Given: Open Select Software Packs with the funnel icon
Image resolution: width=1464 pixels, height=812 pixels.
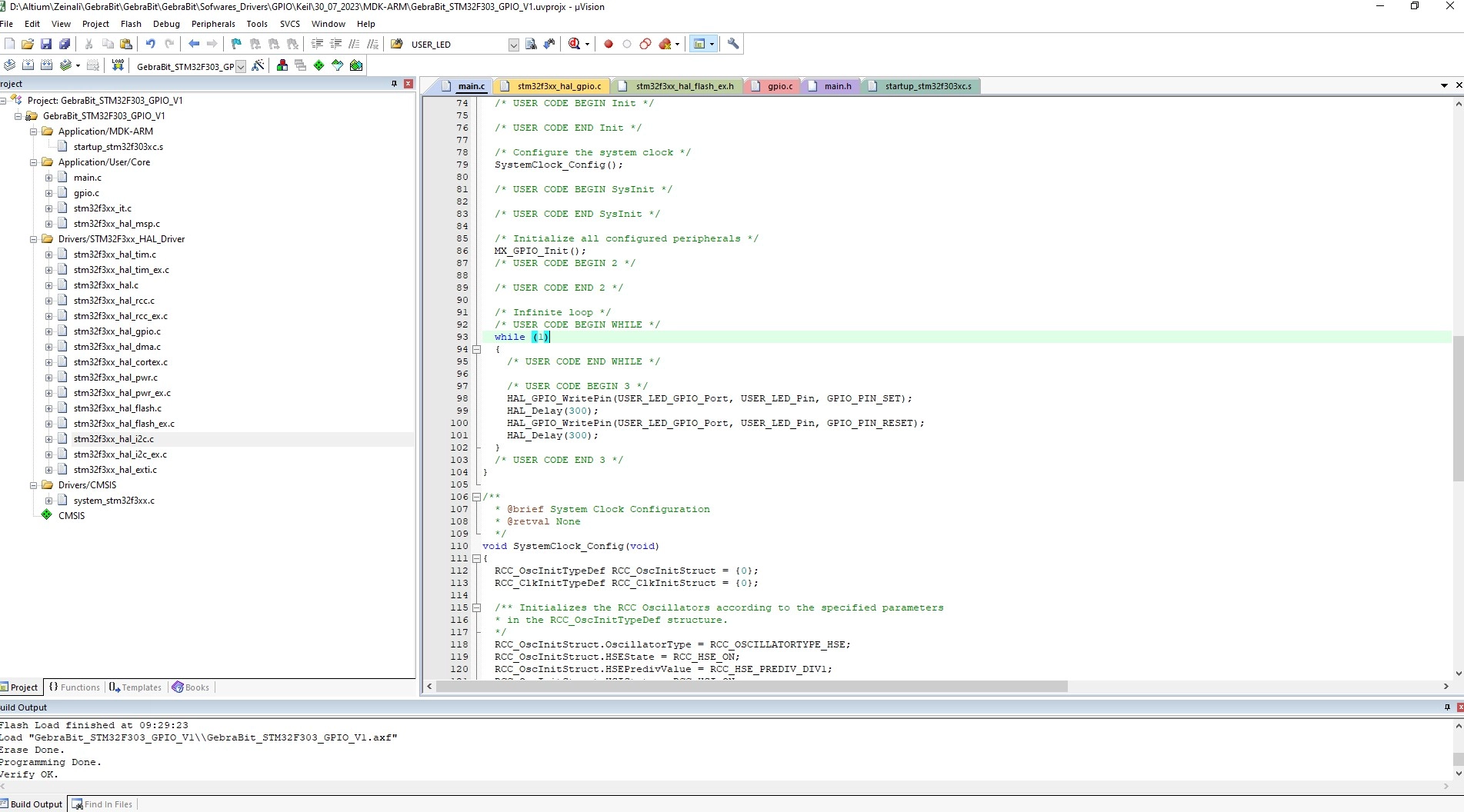Looking at the screenshot, I should pyautogui.click(x=338, y=65).
